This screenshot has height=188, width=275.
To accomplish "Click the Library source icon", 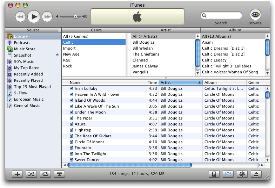I will (x=10, y=36).
